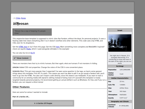Click the 'Other Features' heading
Image resolution: width=145 pixels, height=109 pixels.
[x=21, y=87]
